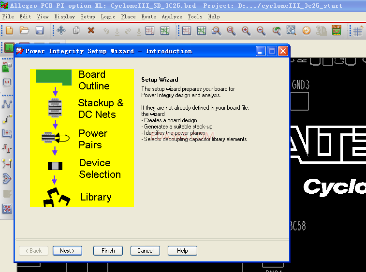Open a design with the folder icon

click(24, 31)
